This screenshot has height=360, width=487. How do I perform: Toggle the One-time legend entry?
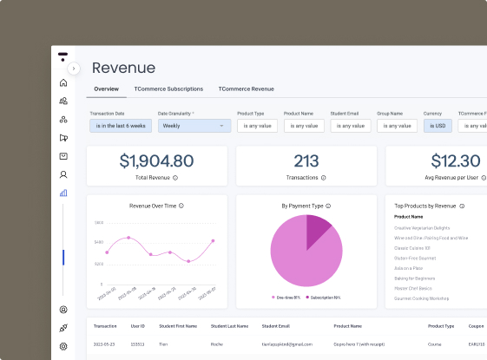286,298
